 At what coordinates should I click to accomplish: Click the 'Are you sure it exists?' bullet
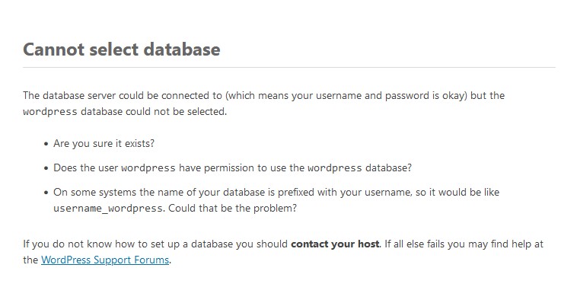click(104, 143)
